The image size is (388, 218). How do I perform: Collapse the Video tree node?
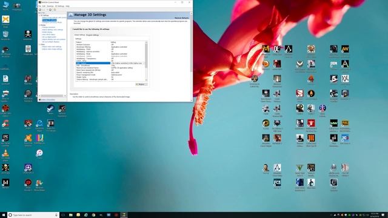pos(39,44)
